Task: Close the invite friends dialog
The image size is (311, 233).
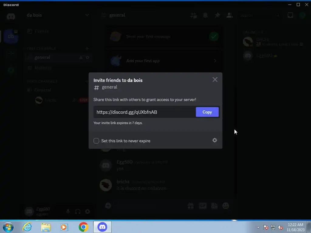Action: pyautogui.click(x=215, y=80)
